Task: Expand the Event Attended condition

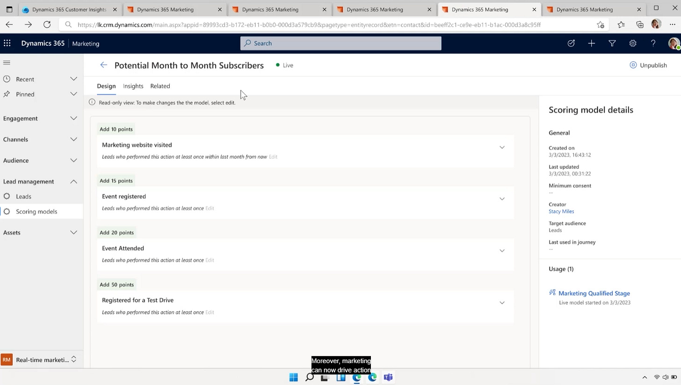Action: tap(502, 251)
